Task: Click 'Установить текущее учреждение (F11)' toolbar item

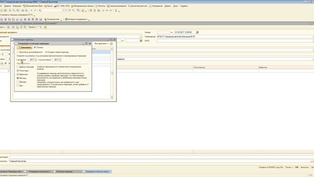Action: click(x=16, y=15)
